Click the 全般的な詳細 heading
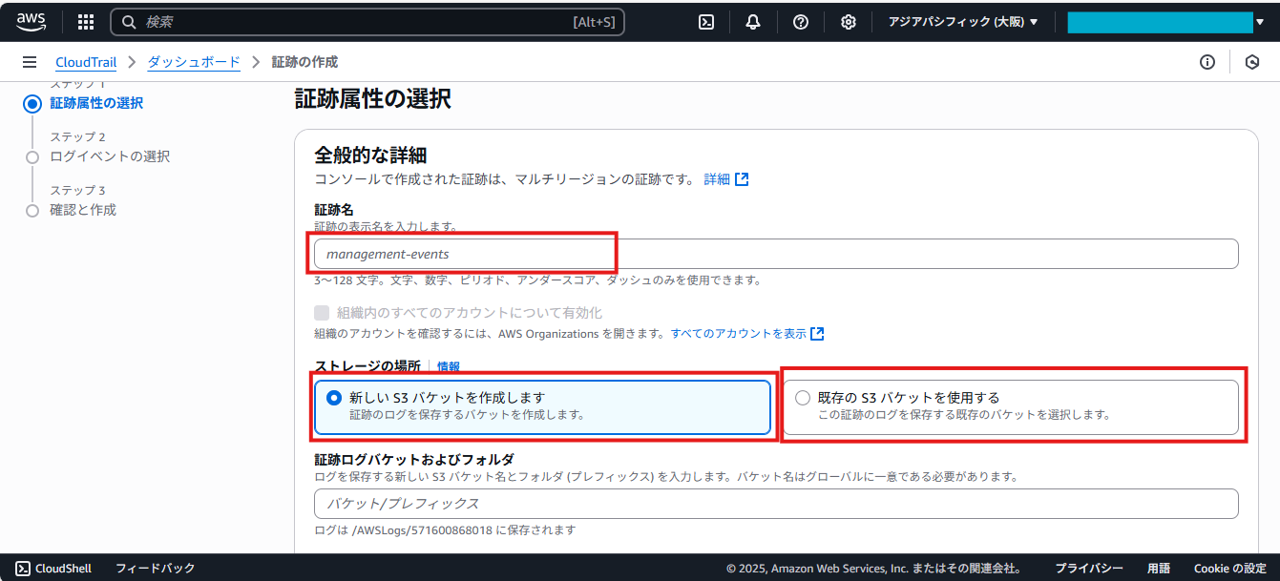1280x581 pixels. point(370,156)
